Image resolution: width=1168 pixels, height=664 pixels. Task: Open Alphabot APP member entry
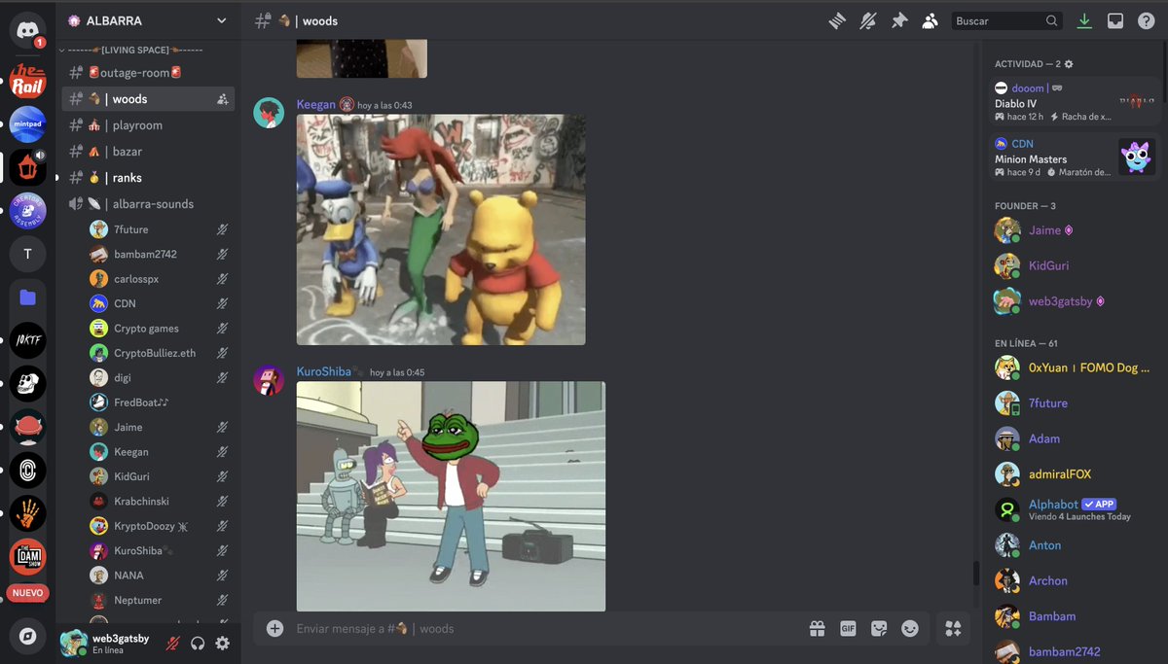1076,509
